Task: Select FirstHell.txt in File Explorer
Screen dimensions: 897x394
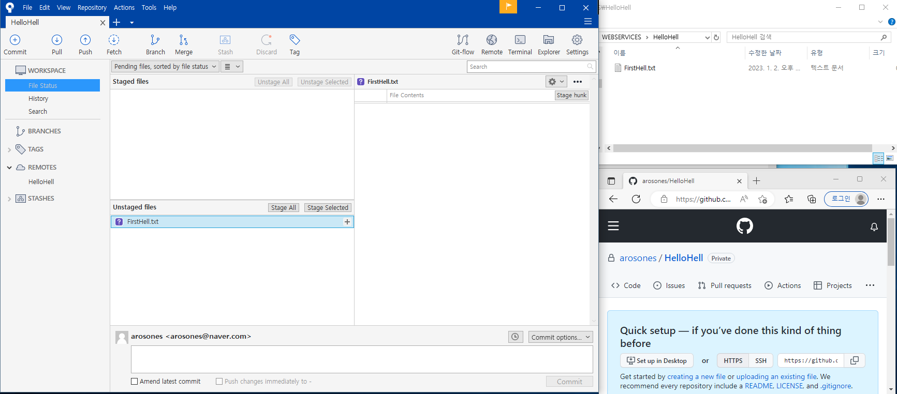Action: (x=640, y=68)
